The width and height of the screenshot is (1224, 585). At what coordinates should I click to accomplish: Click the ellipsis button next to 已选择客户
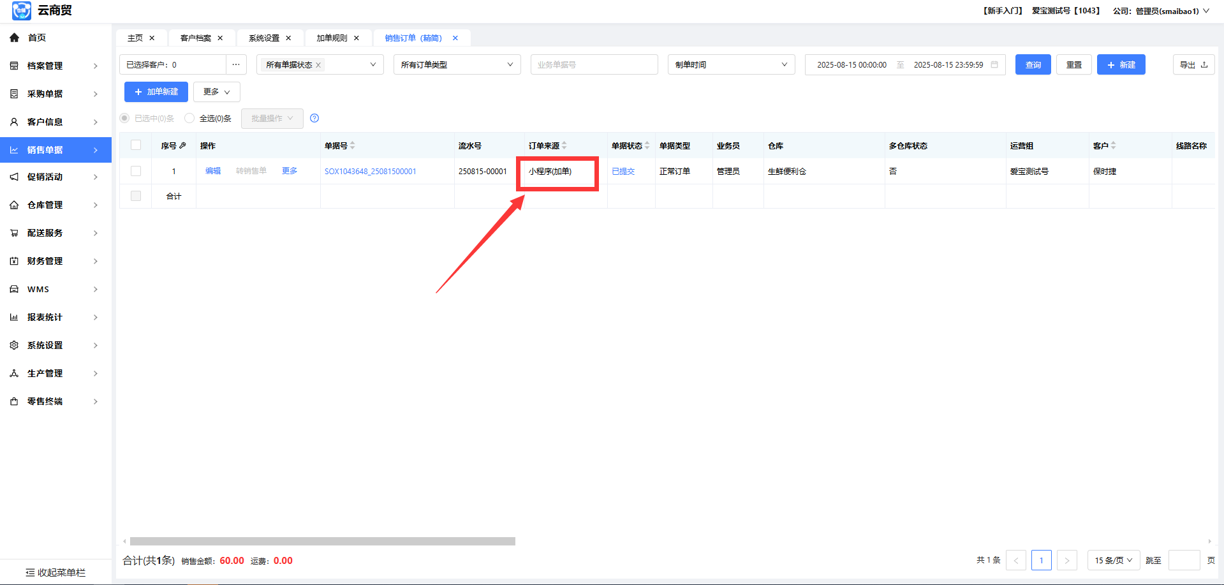tap(236, 64)
